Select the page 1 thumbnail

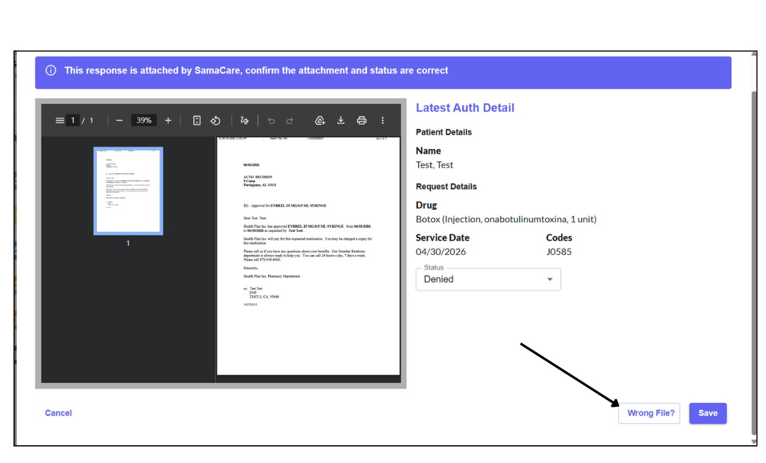click(x=128, y=191)
